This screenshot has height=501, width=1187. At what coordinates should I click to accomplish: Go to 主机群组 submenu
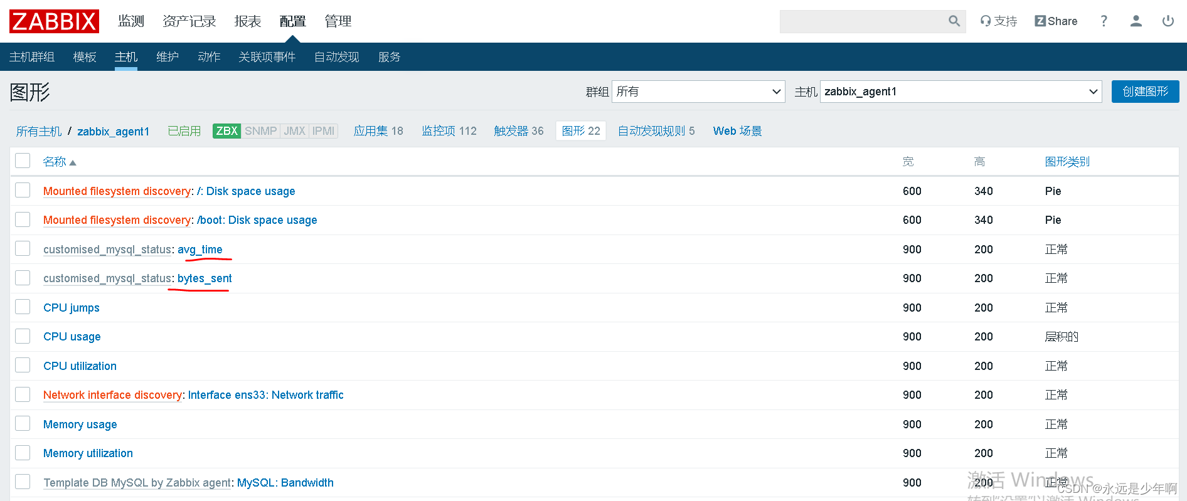point(32,57)
